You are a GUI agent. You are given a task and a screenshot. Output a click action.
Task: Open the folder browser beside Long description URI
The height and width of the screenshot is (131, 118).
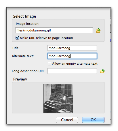click(102, 71)
